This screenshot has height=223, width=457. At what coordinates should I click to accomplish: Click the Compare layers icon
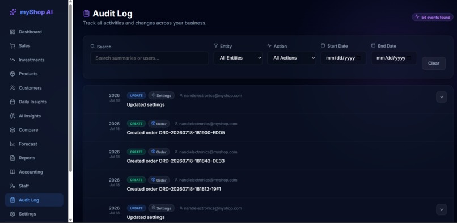(12, 130)
